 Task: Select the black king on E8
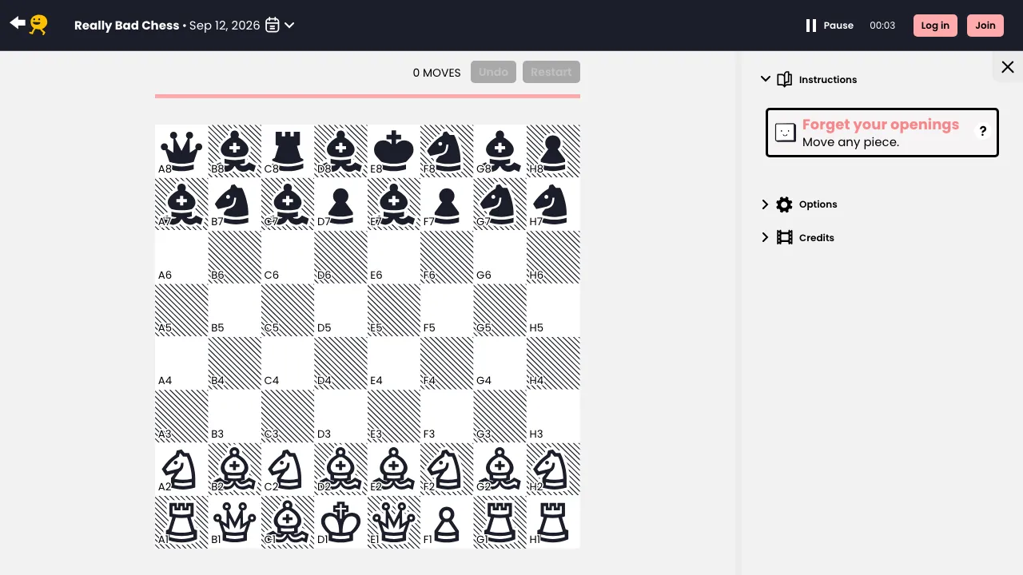[394, 151]
